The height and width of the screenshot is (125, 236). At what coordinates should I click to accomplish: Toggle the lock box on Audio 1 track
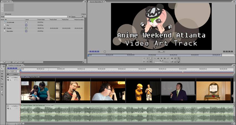tap(10, 106)
